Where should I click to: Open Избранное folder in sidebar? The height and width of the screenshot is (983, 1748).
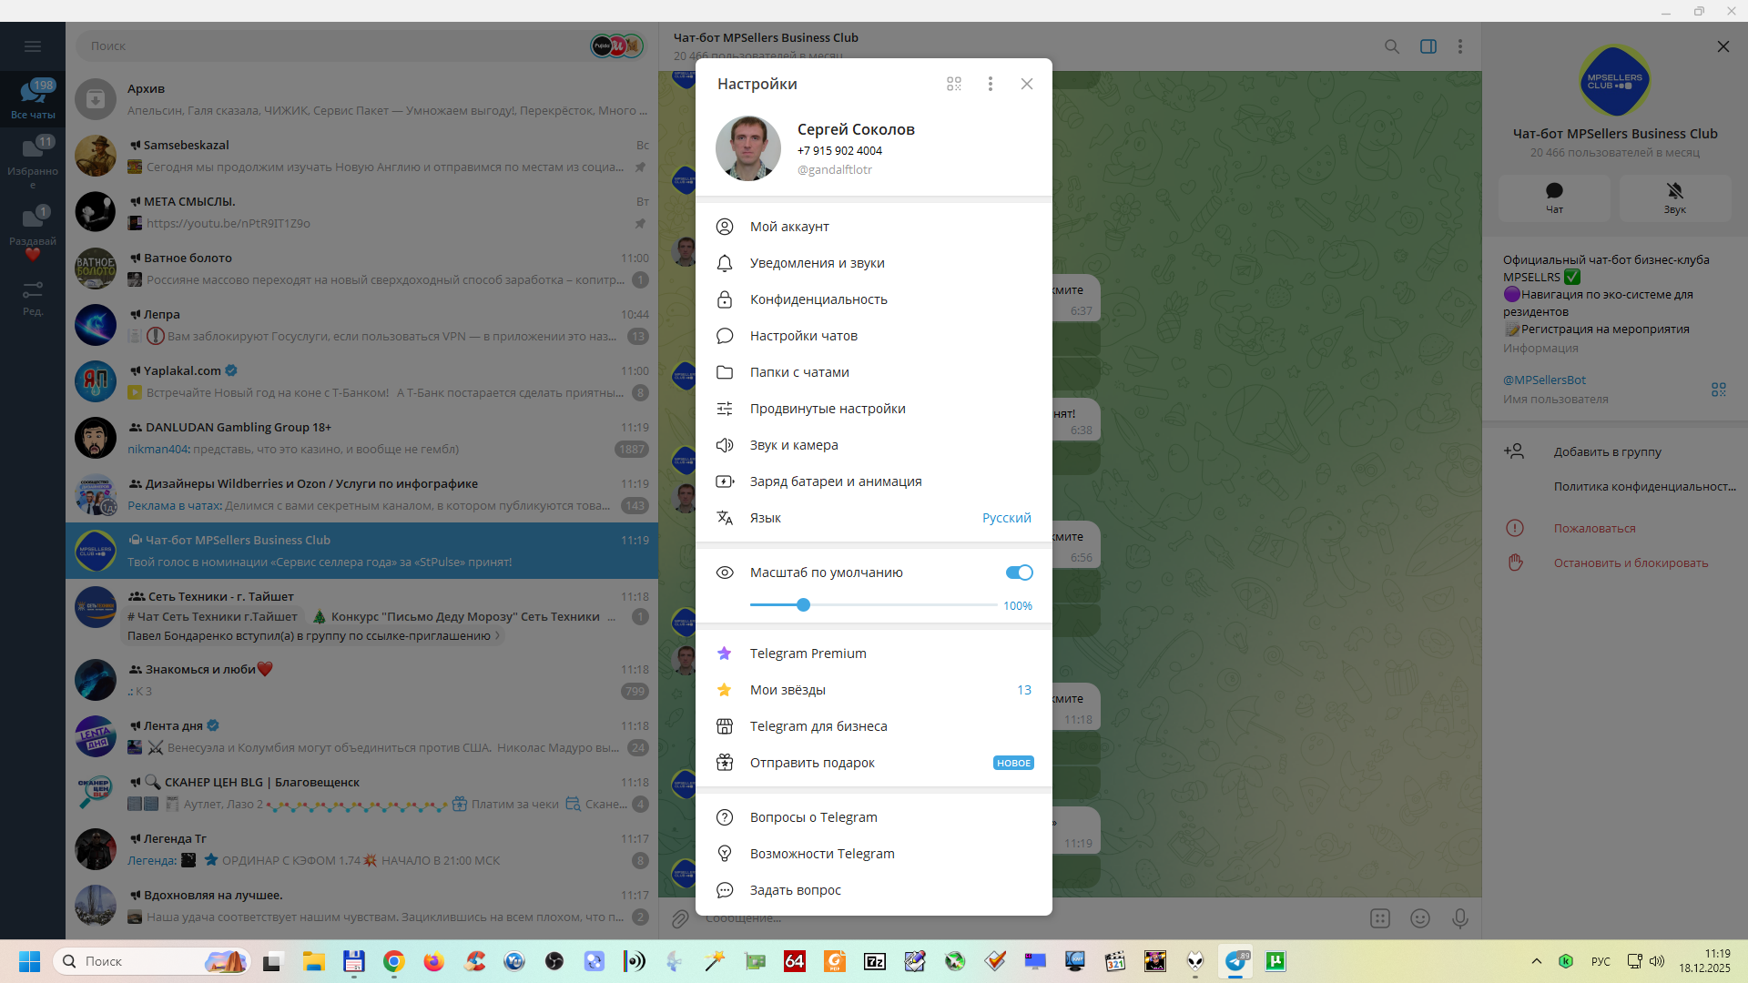point(33,160)
